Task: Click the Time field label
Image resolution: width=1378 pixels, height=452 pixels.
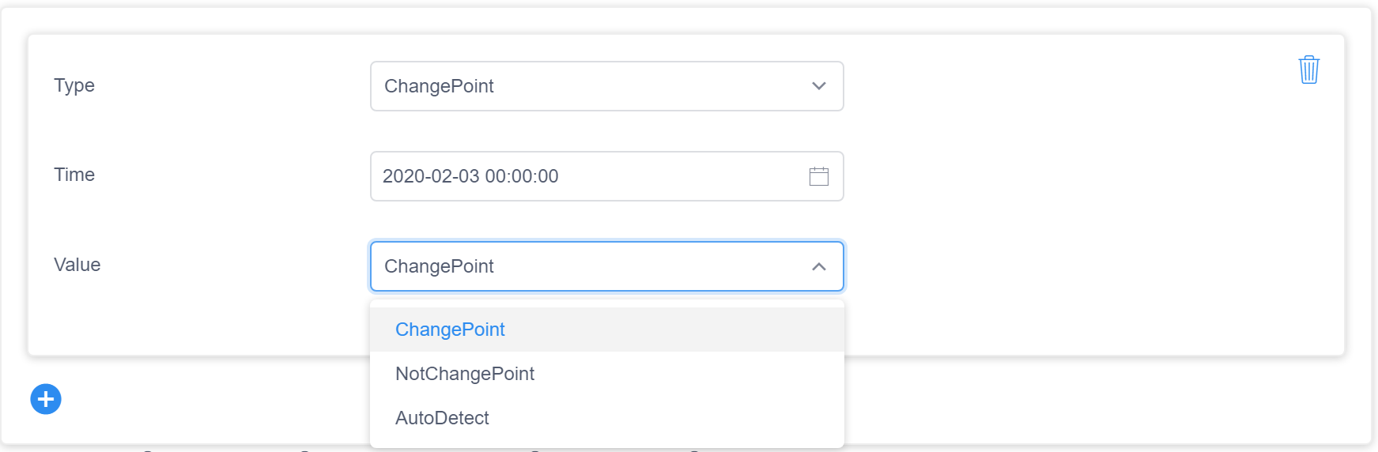Action: (74, 175)
